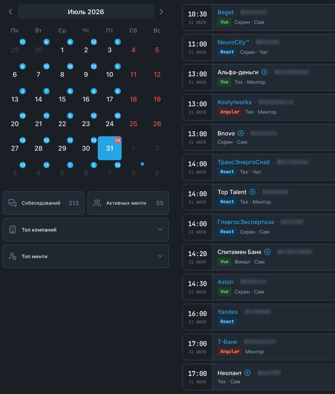The image size is (335, 394).
Task: Click the Топ менти person-star icon
Action: (x=12, y=256)
